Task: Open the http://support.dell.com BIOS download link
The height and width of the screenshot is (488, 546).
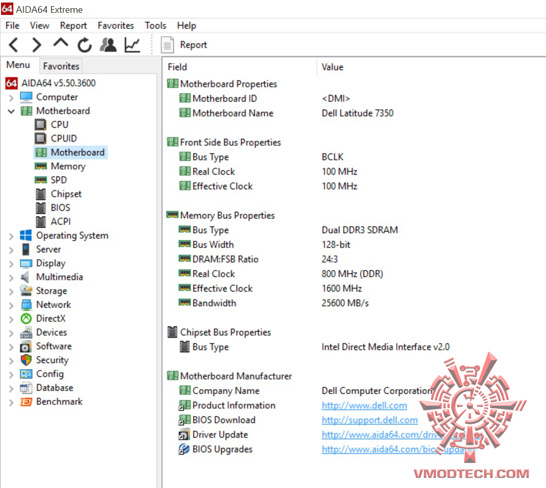Action: [369, 420]
